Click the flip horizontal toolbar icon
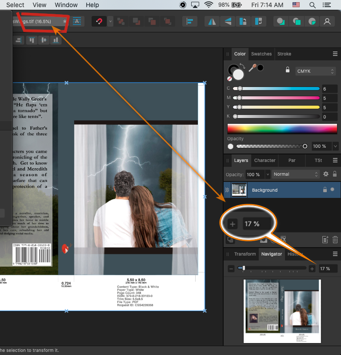The width and height of the screenshot is (341, 355). 212,21
